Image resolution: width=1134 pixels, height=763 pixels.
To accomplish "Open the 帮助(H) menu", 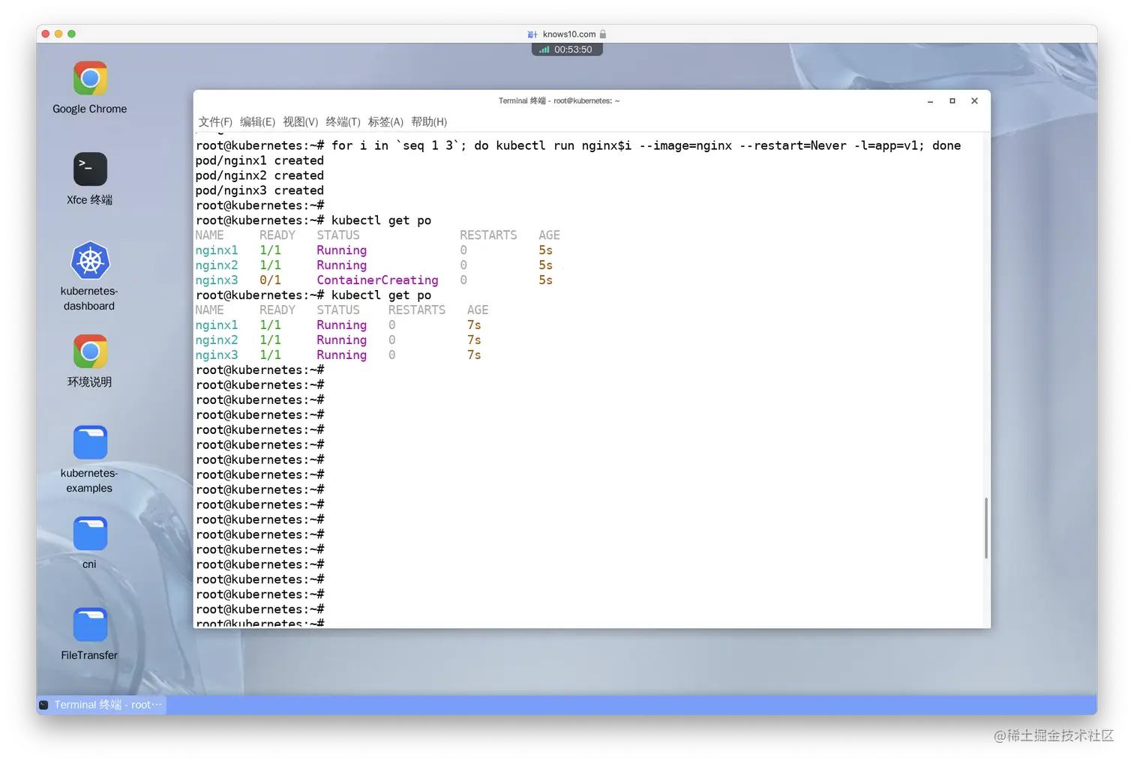I will (x=429, y=121).
